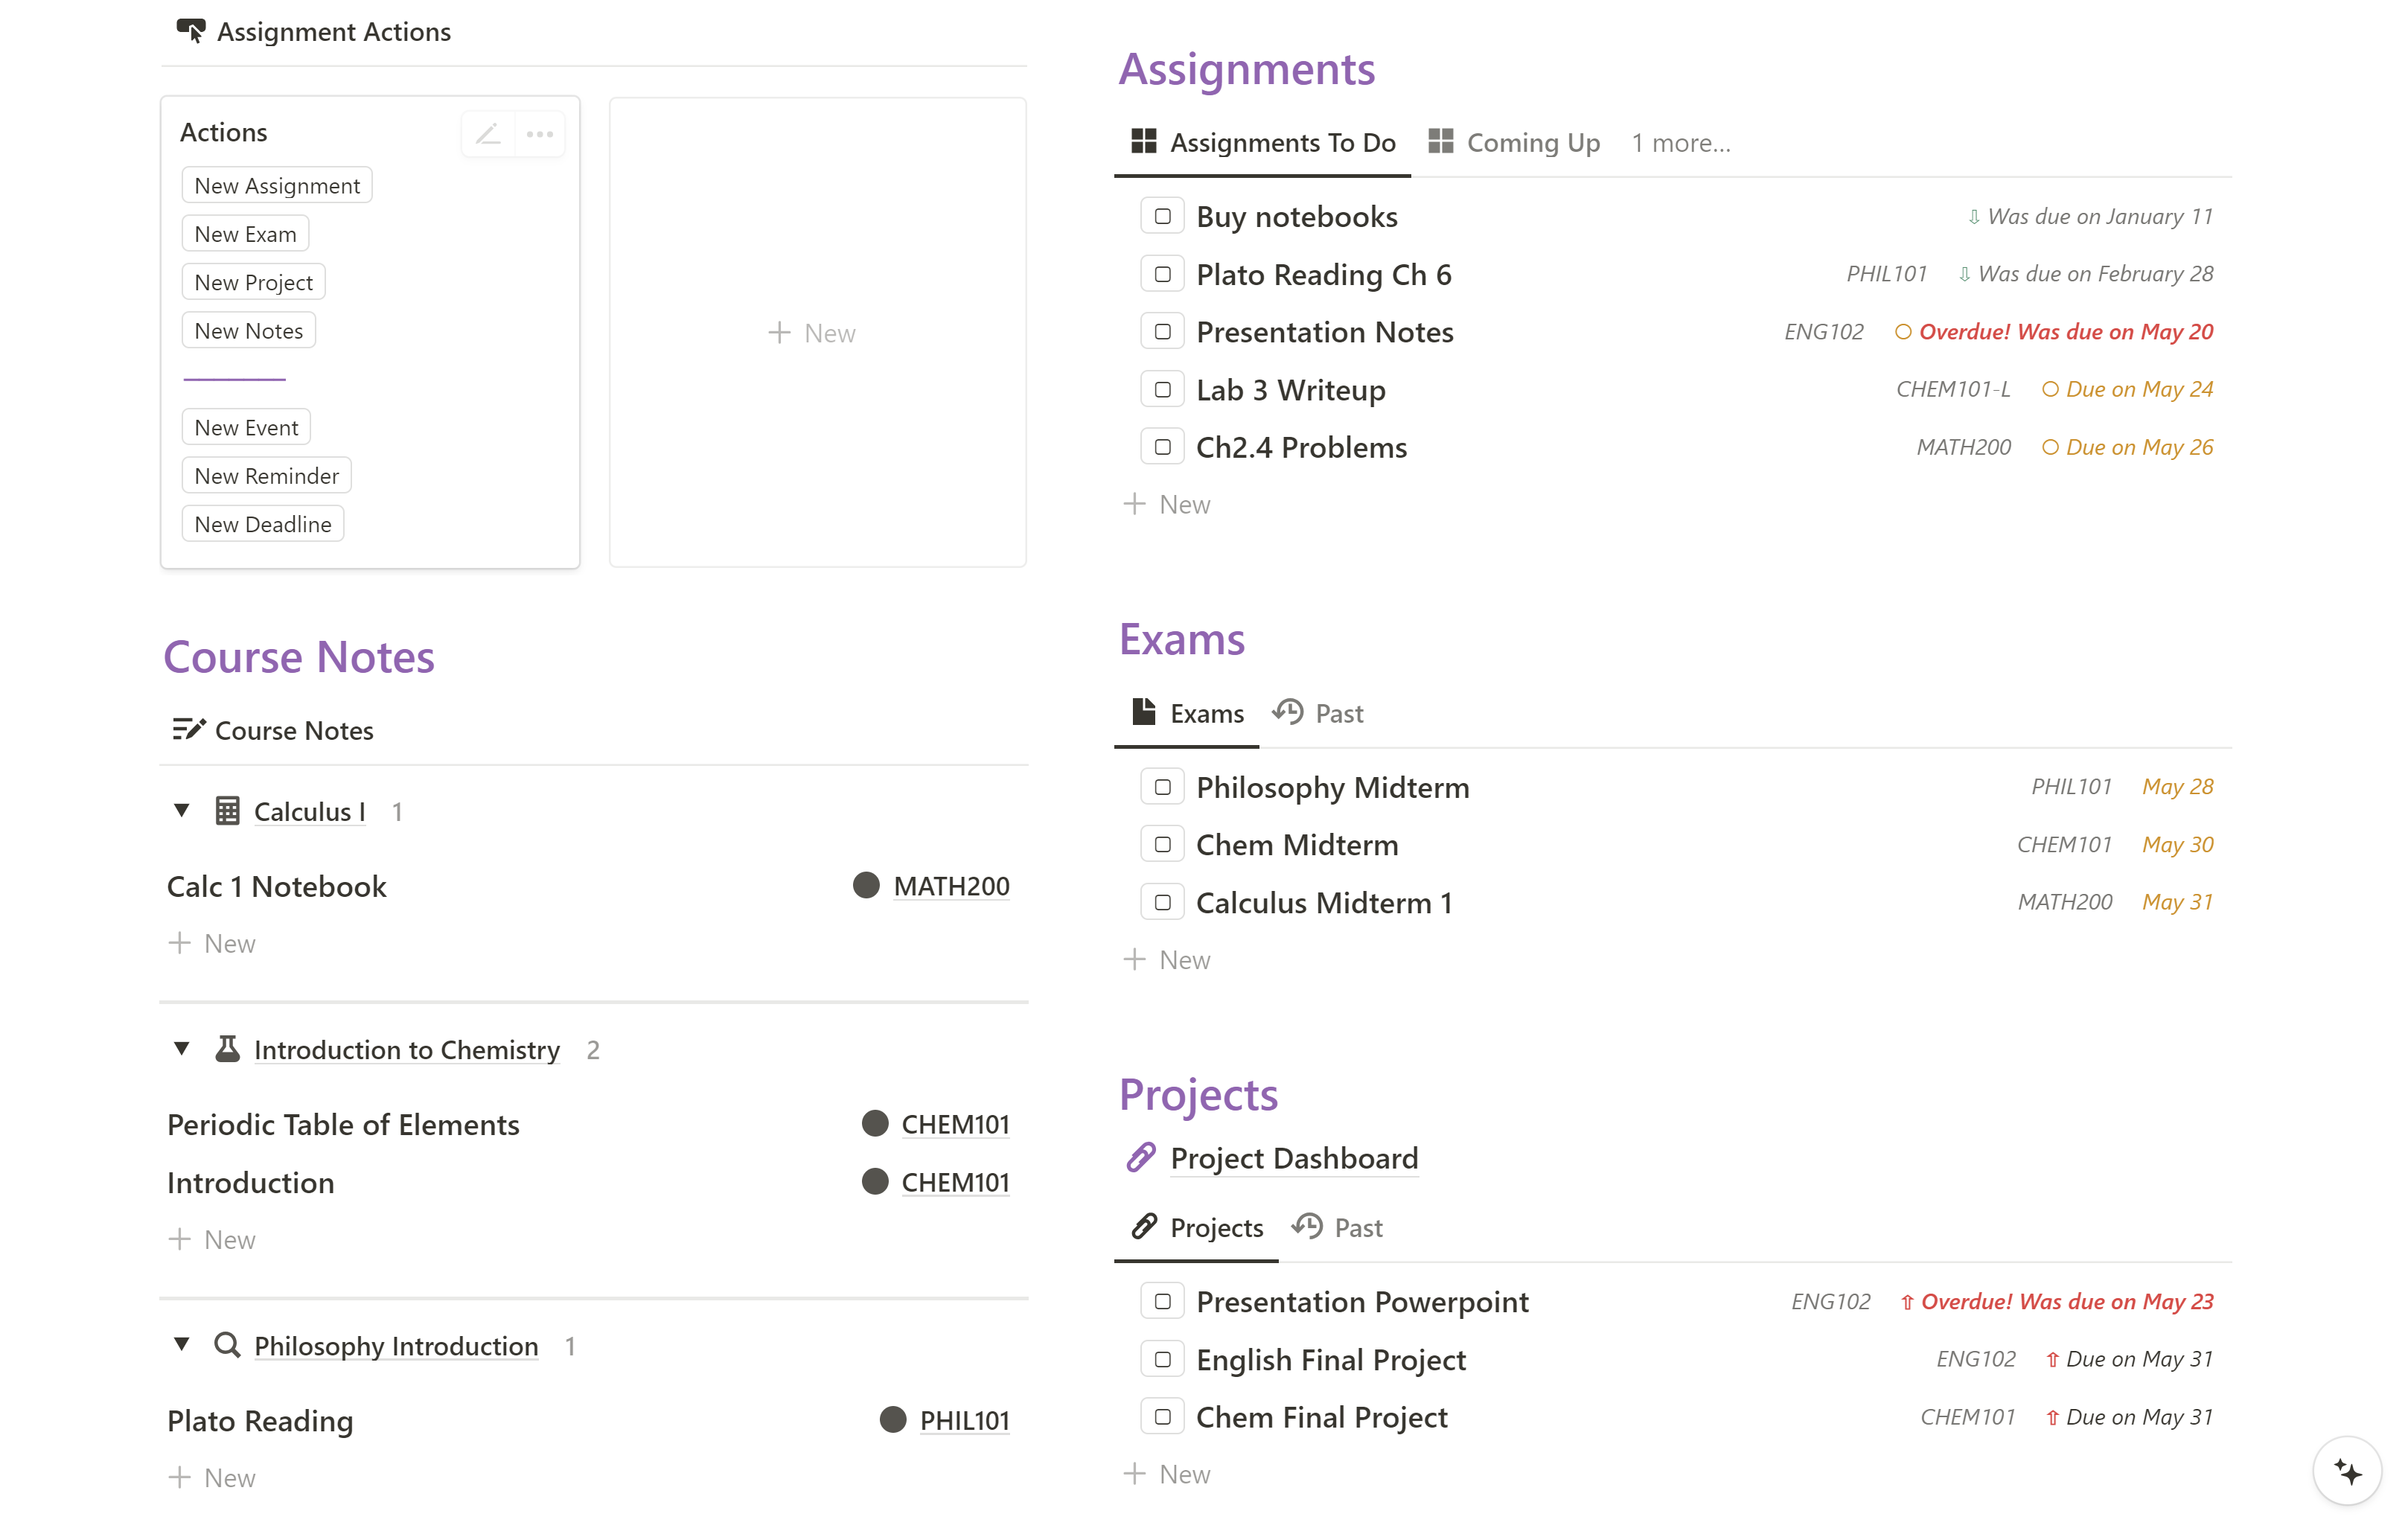Click the Introduction to Chemistry flask icon
Viewport: 2408px width, 1540px height.
227,1049
